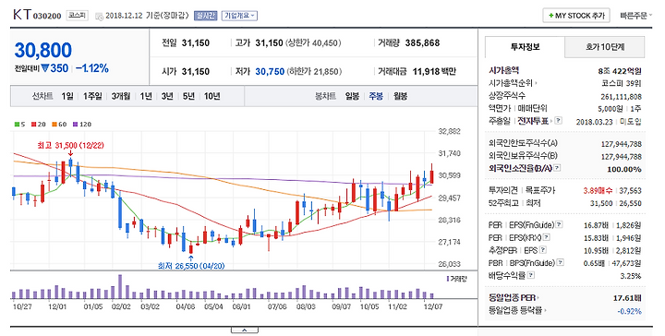Click the -1.12% change rate
The width and height of the screenshot is (665, 336).
pyautogui.click(x=92, y=68)
